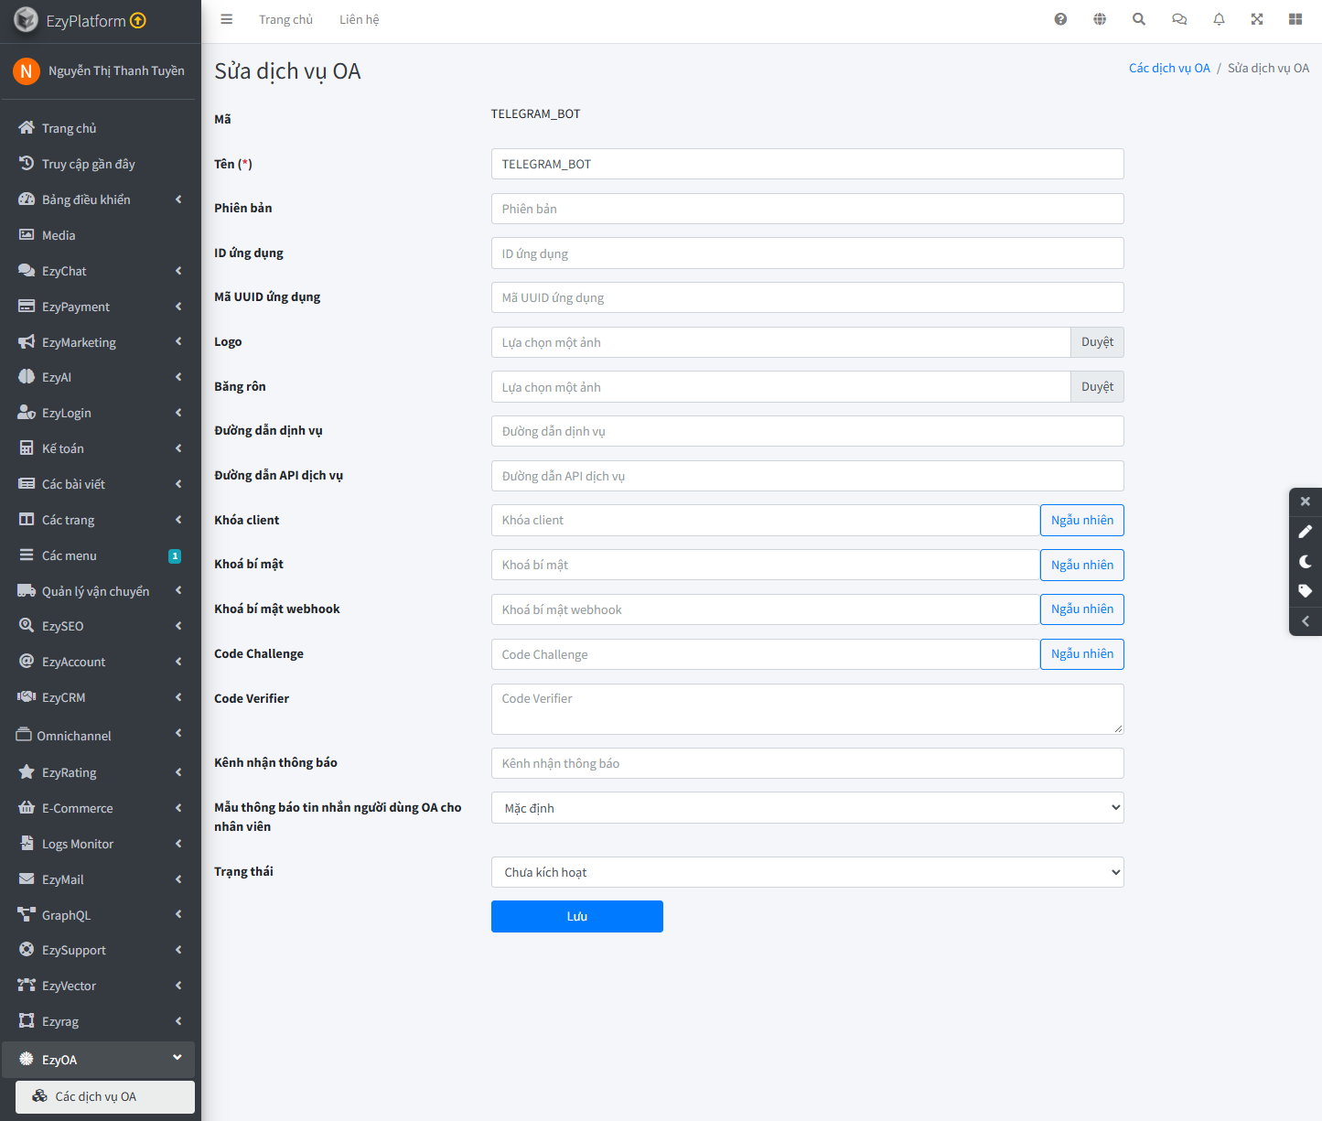Open the language globe icon
Screen dimensions: 1322x1121
(1100, 19)
